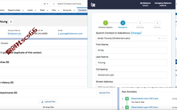Screen dimensions: 177x110
Task: Click the Company field containing Dickenson plc
Action: 131,75
